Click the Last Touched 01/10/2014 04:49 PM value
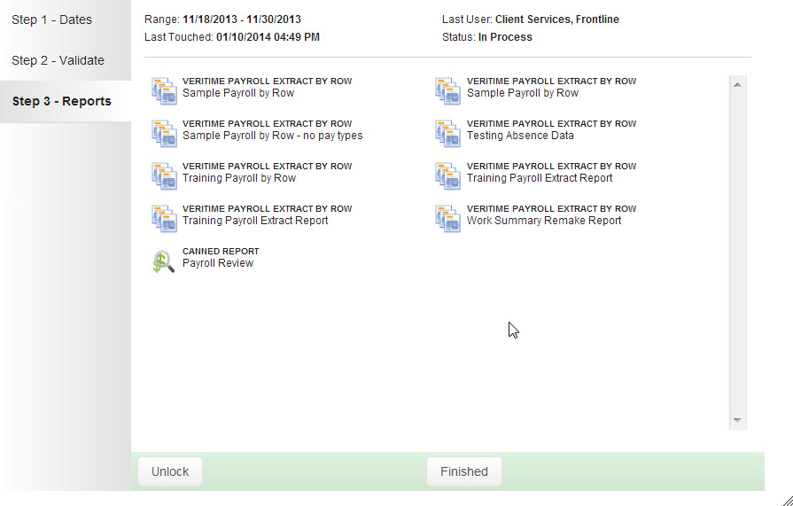 (x=268, y=37)
